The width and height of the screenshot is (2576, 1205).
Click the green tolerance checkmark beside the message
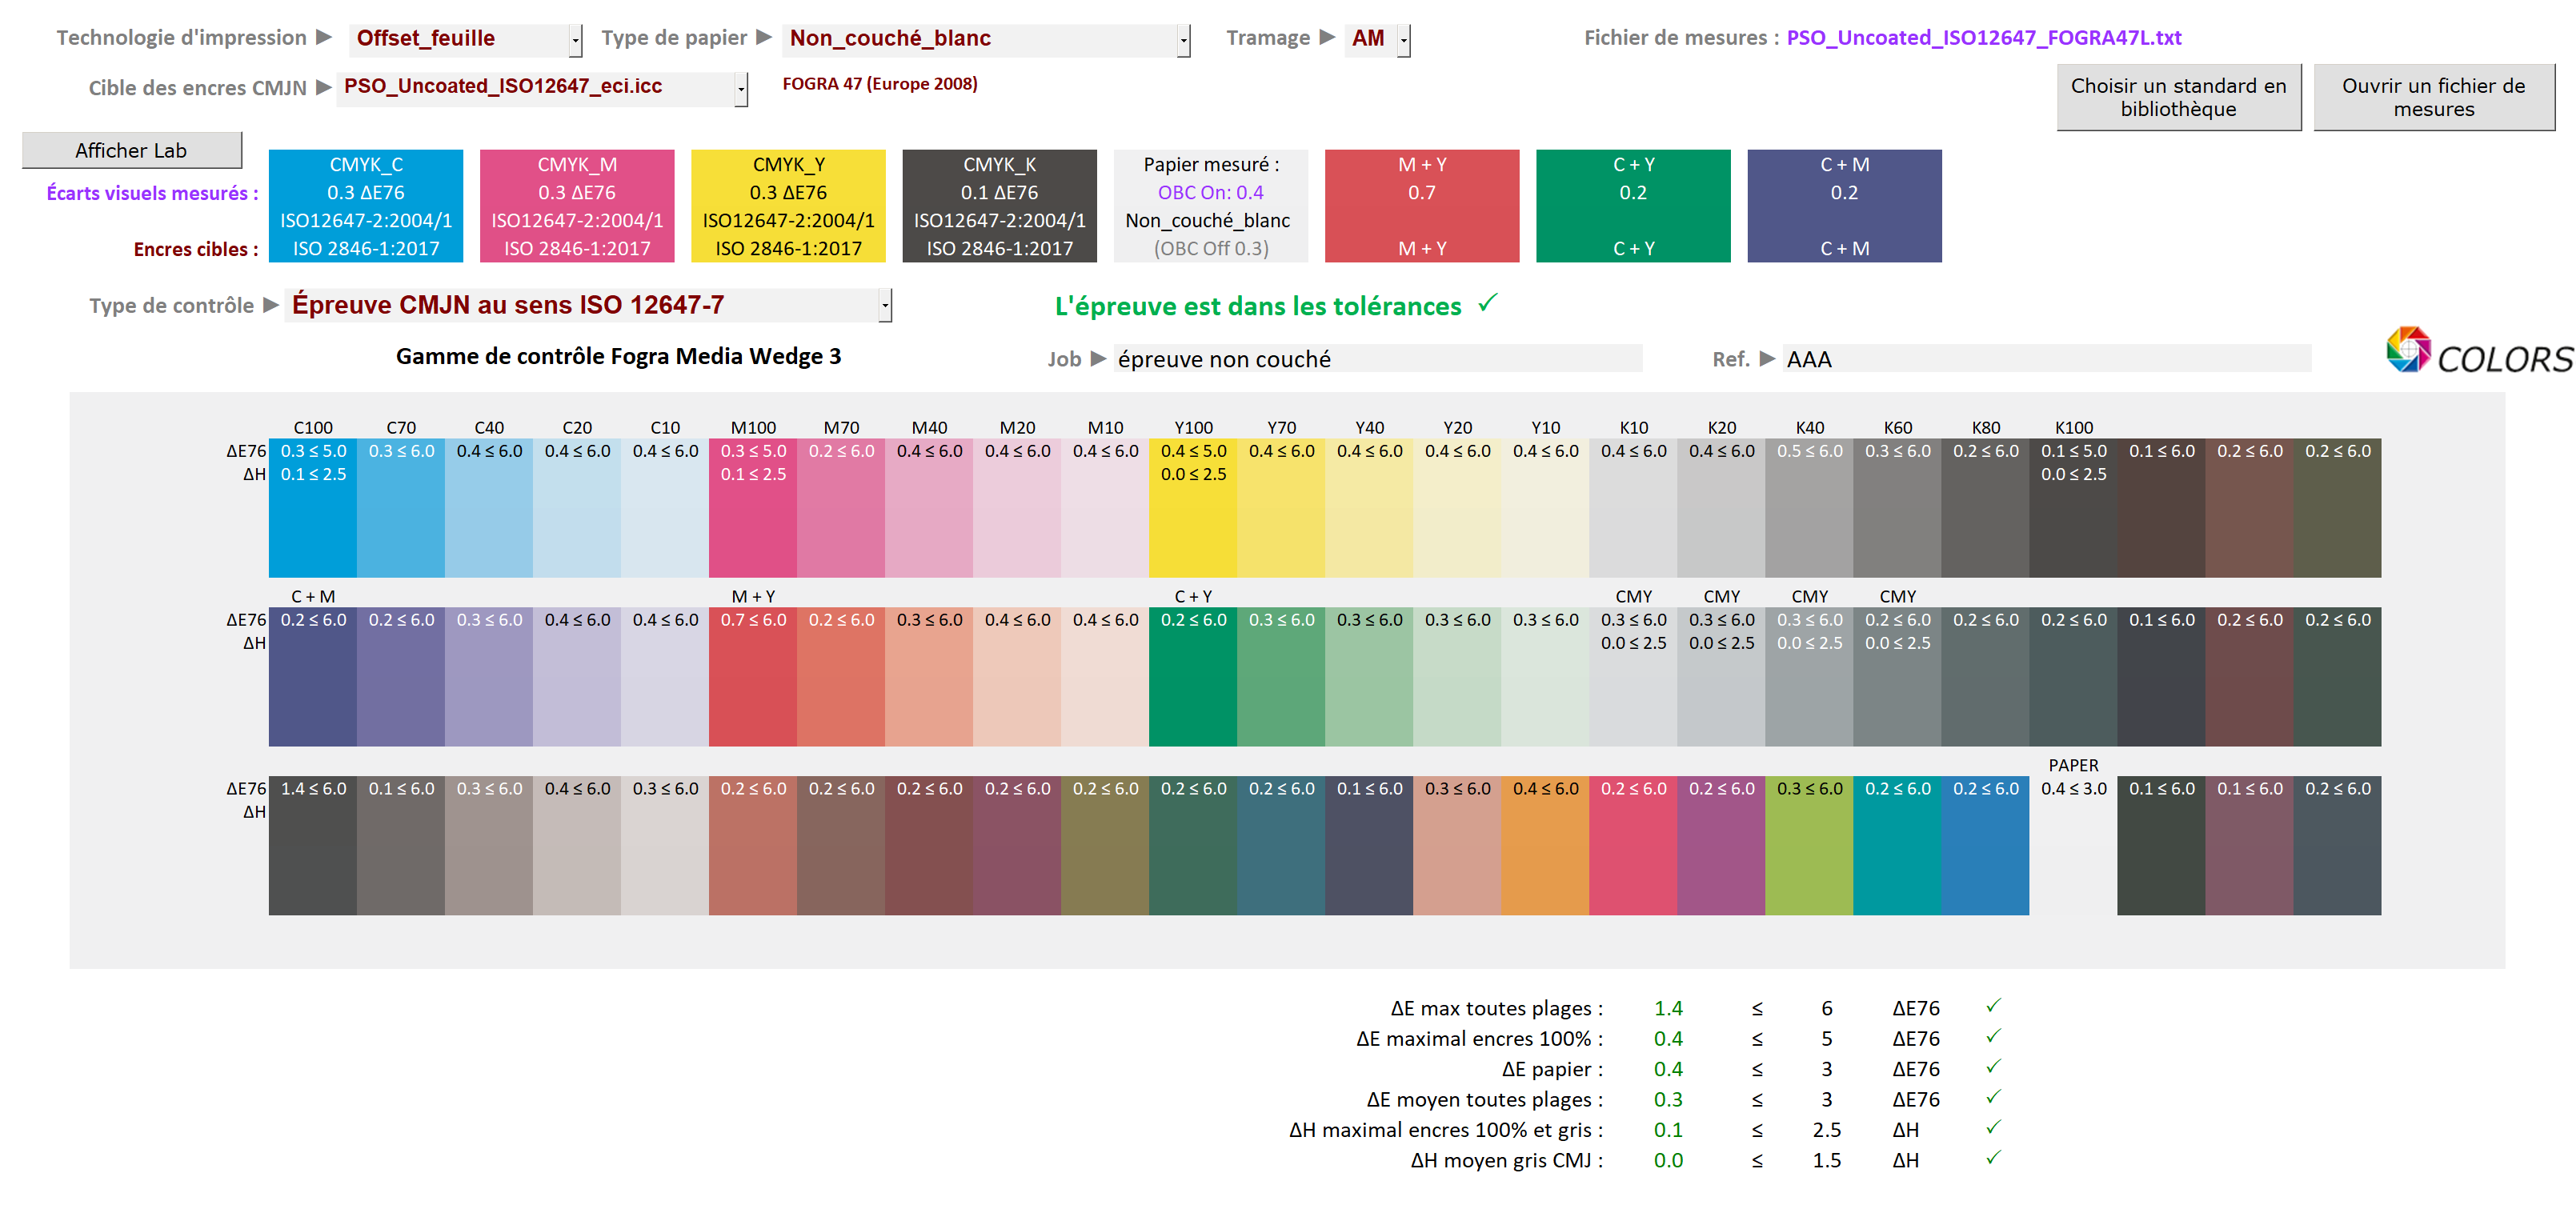coord(1487,302)
